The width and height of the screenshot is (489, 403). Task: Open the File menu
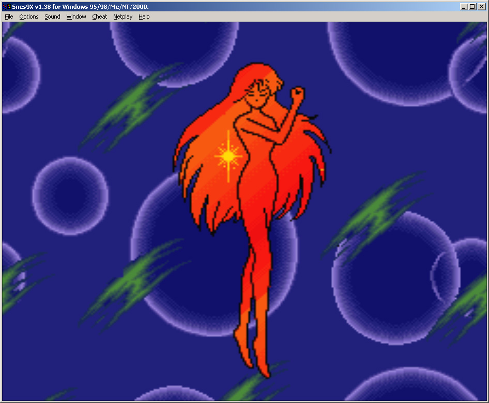coord(9,17)
